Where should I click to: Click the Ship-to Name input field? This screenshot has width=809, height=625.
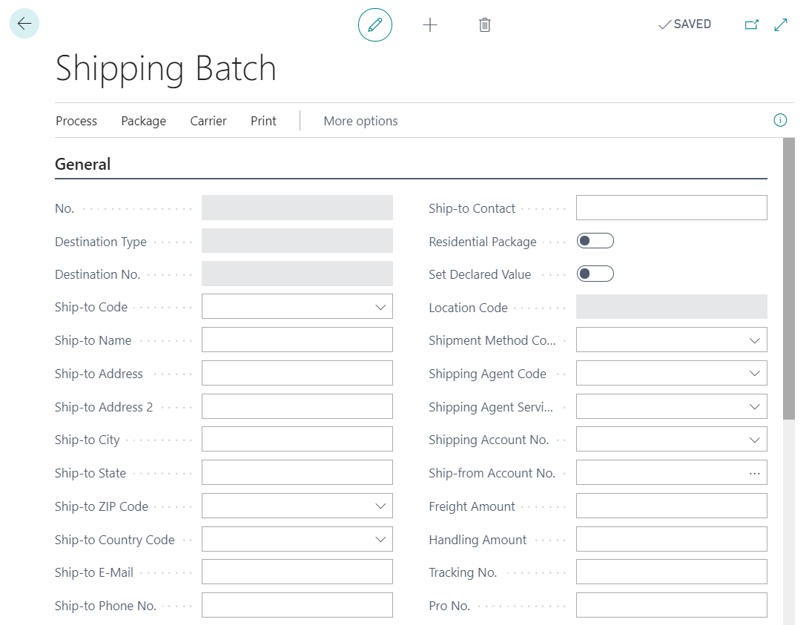tap(297, 340)
